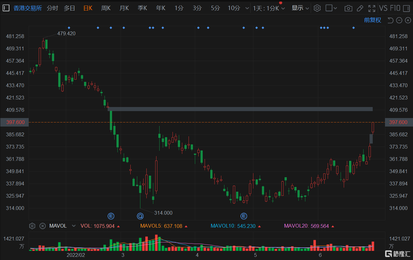Viewport: 413px width, 260px height.
Task: Open the 1天:1分K range dropdown
Action: pyautogui.click(x=269, y=8)
